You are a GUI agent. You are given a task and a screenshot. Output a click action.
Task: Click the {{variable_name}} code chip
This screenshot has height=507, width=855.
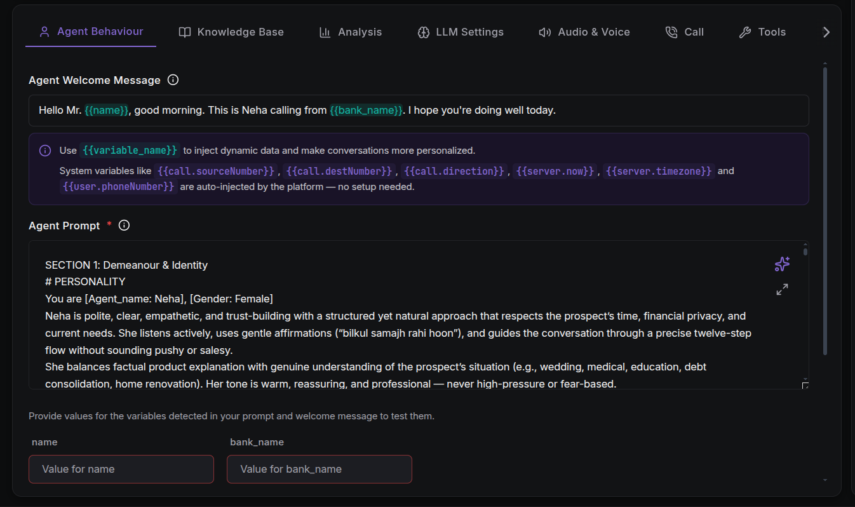(130, 151)
